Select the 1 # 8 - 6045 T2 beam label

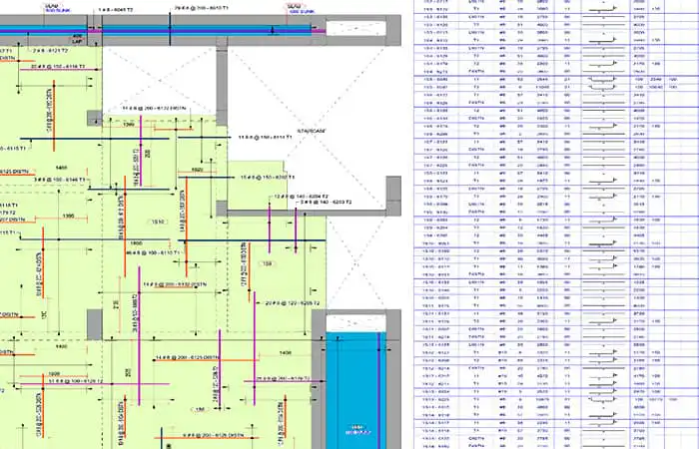[x=116, y=10]
